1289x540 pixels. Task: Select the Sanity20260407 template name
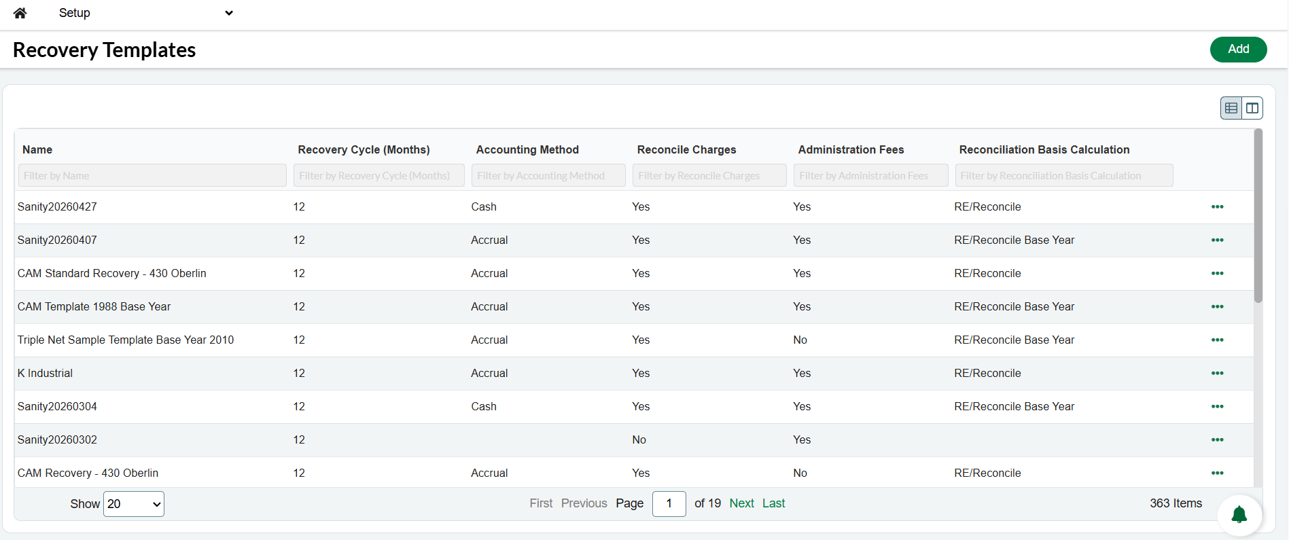57,240
